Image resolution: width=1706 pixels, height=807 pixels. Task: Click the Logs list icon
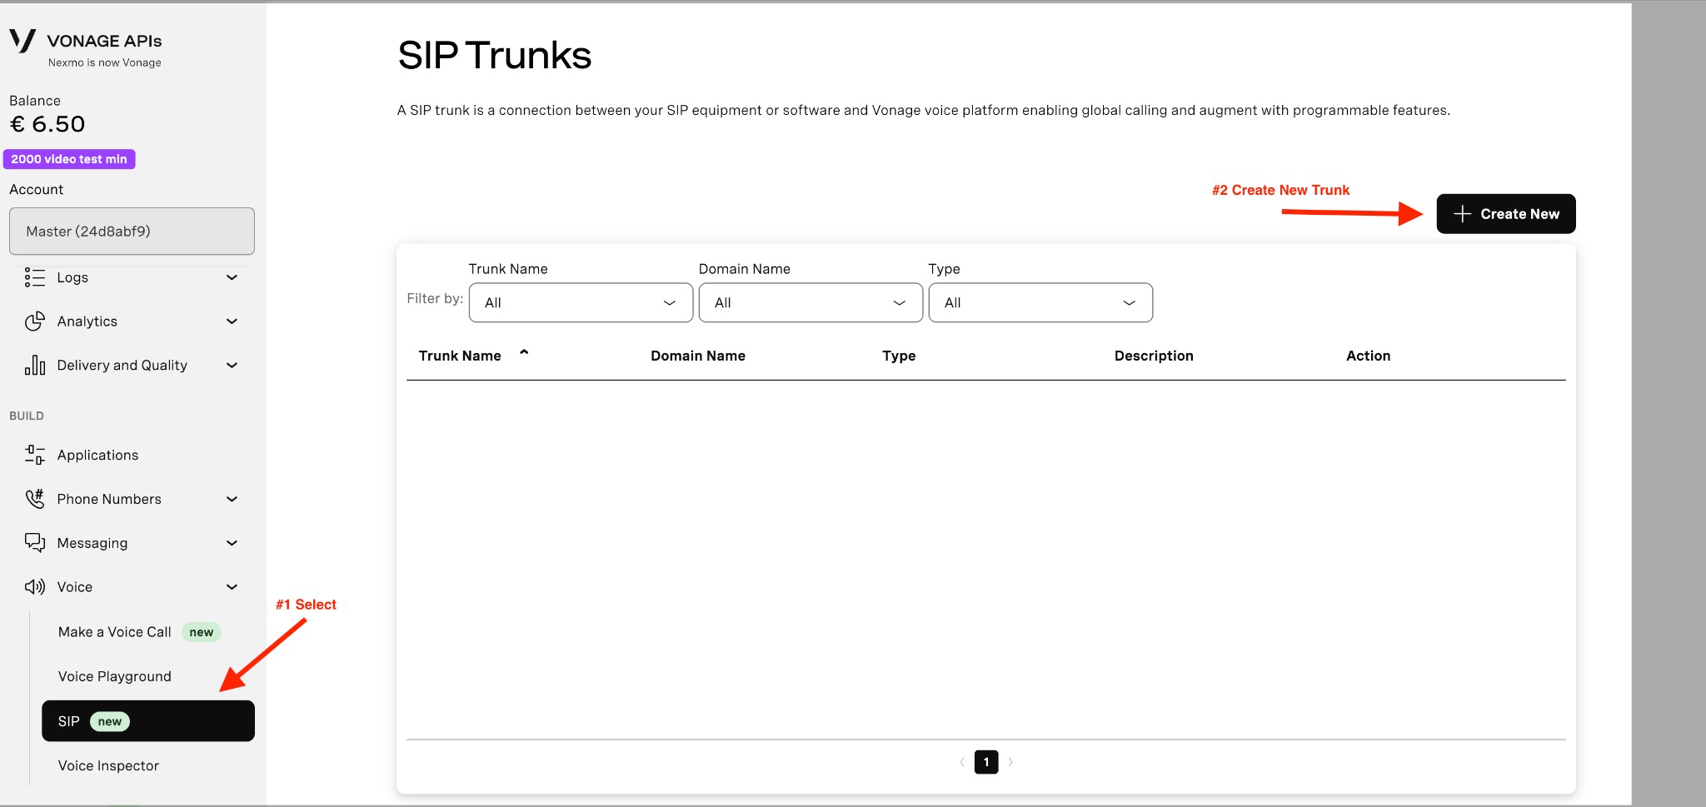(34, 277)
